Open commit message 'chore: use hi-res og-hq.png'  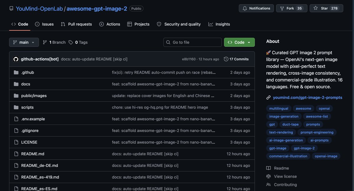(x=160, y=107)
